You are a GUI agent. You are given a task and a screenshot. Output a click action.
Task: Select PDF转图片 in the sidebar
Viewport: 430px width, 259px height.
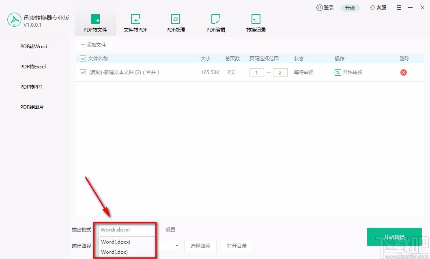point(32,107)
